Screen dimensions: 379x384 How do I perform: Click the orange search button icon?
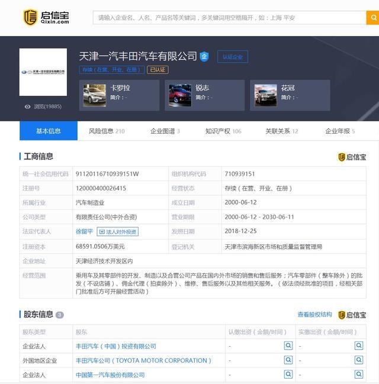373,18
